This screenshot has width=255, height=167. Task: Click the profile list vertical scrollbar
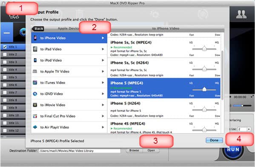click(222, 75)
